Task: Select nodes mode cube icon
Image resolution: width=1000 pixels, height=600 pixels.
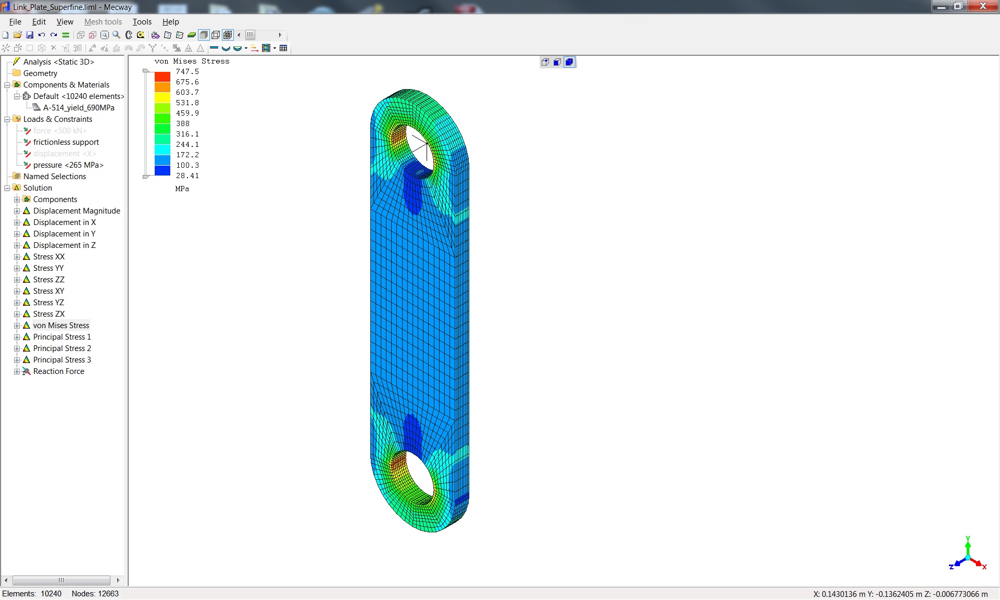Action: pos(545,62)
